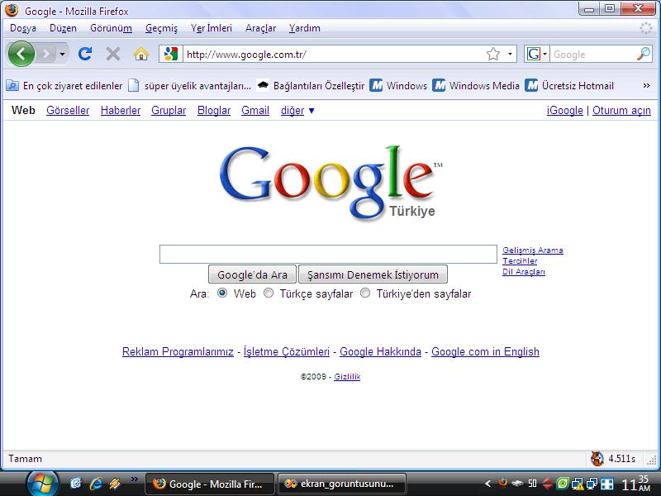Image resolution: width=661 pixels, height=496 pixels.
Task: Open the Google Hakkında link
Action: 380,352
